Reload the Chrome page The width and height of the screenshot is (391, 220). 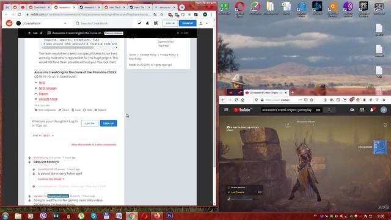tap(19, 15)
